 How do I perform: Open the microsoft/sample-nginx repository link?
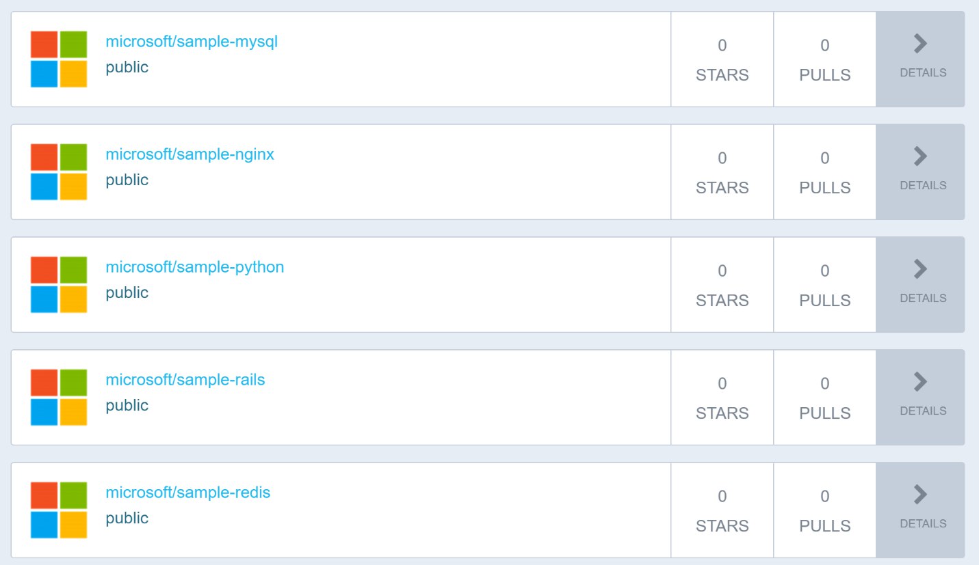click(190, 154)
